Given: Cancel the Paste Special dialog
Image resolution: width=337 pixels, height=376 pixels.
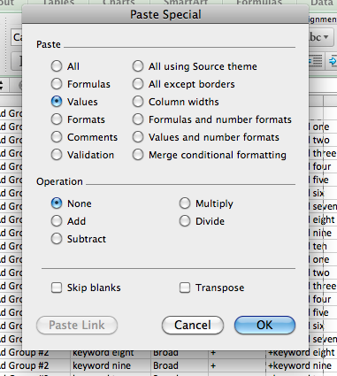Looking at the screenshot, I should tap(193, 326).
